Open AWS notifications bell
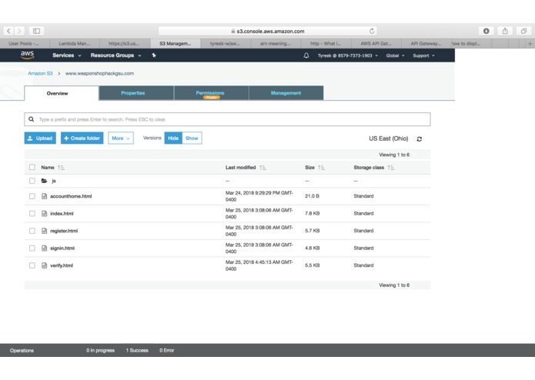Image resolution: width=535 pixels, height=380 pixels. (306, 55)
